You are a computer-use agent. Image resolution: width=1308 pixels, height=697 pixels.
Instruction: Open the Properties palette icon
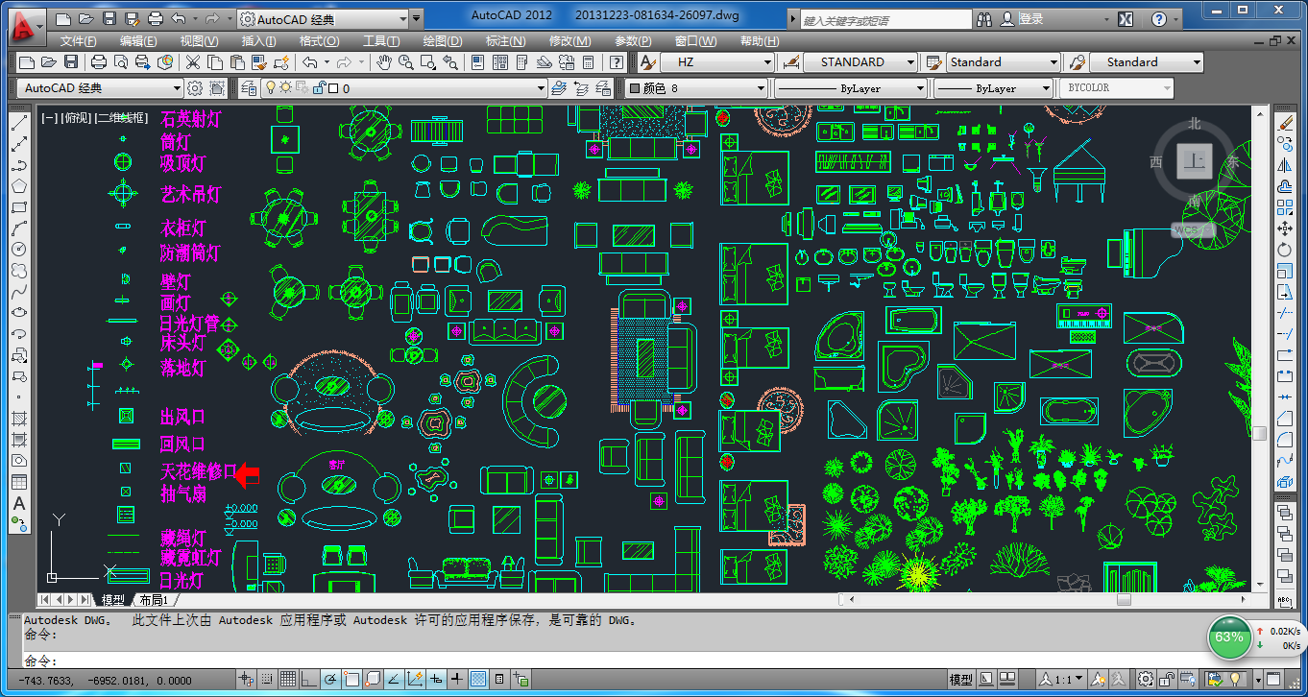[x=477, y=62]
